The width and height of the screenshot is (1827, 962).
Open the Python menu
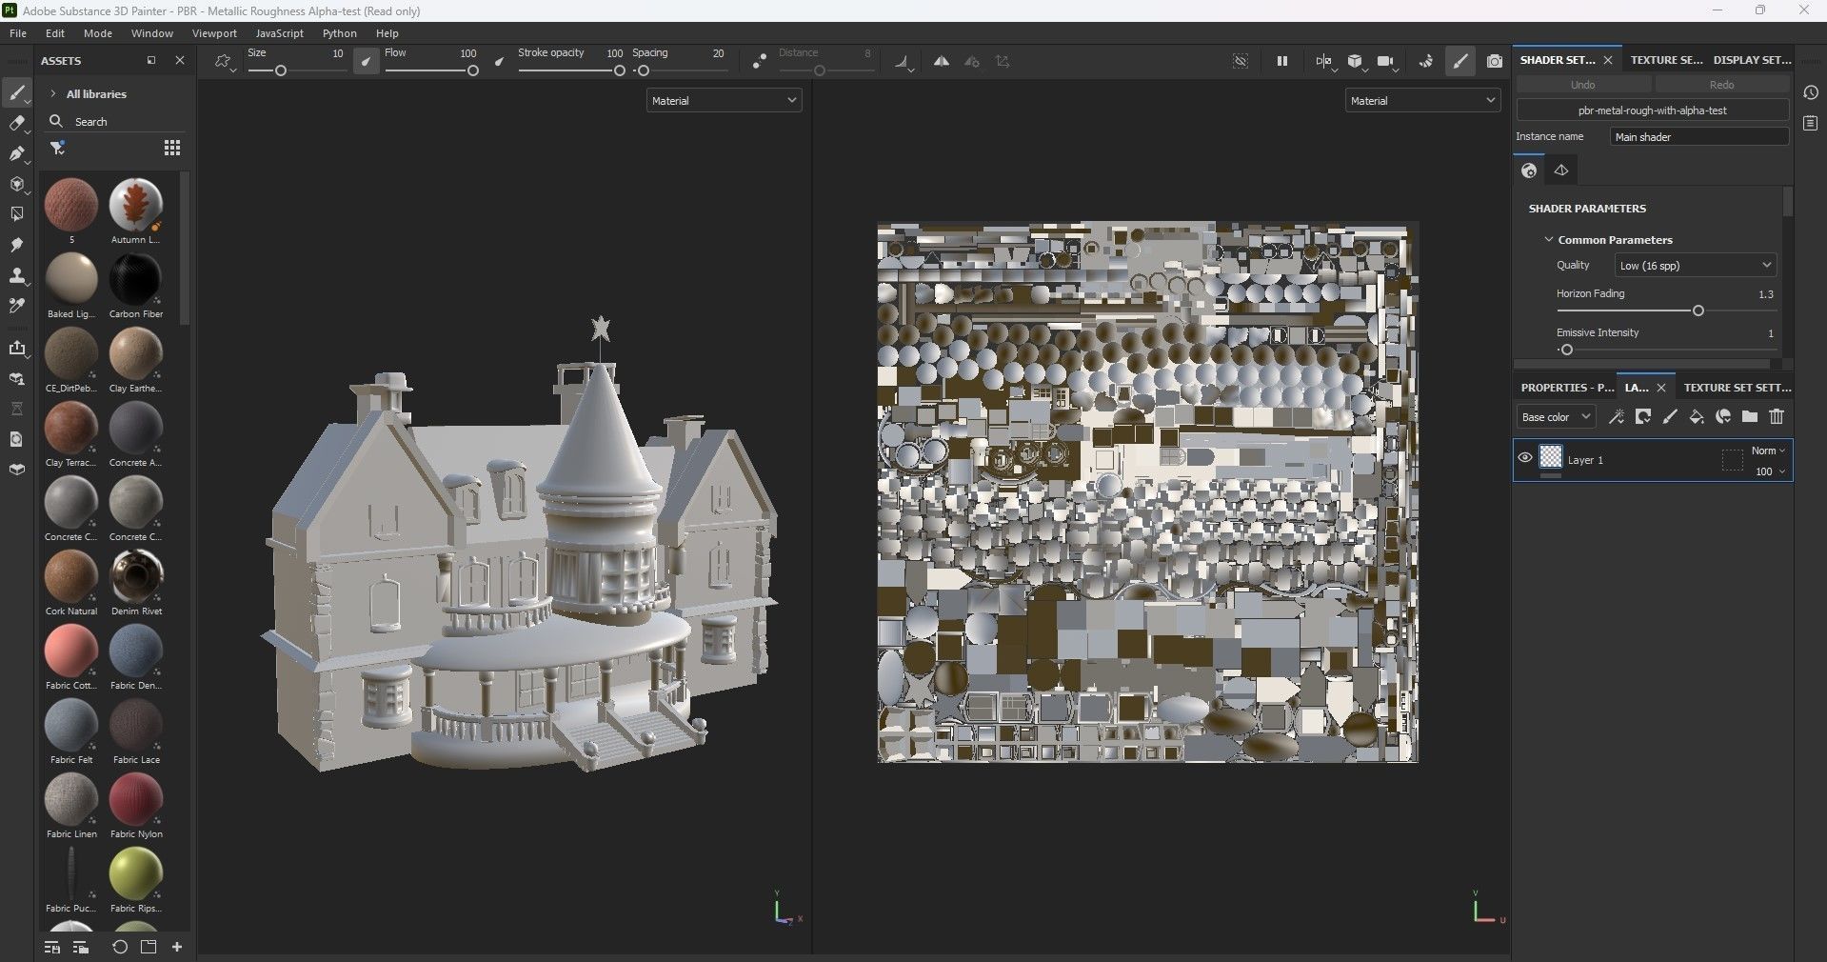[x=340, y=33]
